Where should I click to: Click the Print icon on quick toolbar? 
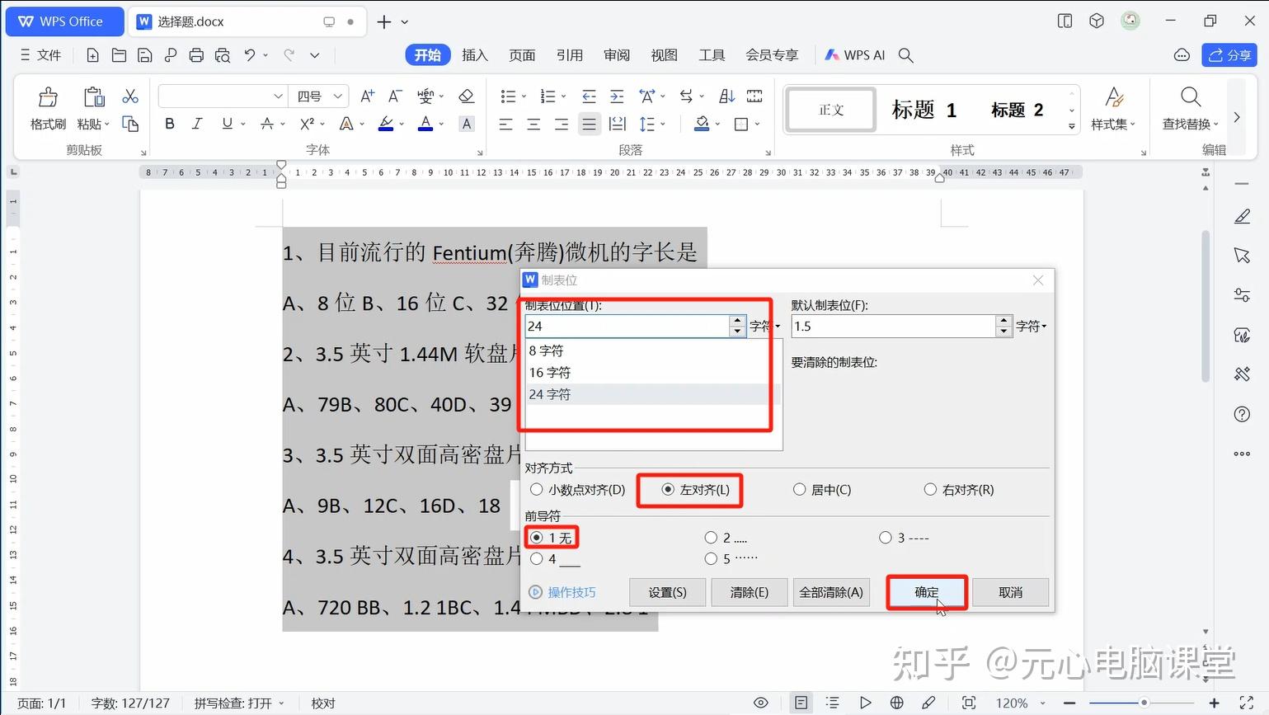196,54
